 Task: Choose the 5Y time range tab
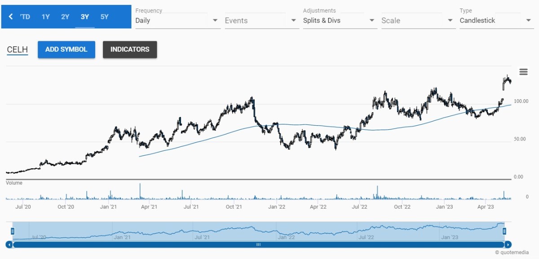pos(104,17)
